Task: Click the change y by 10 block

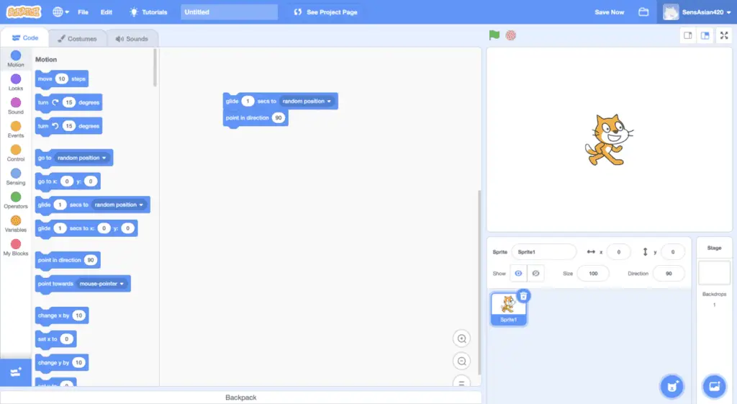Action: coord(62,363)
